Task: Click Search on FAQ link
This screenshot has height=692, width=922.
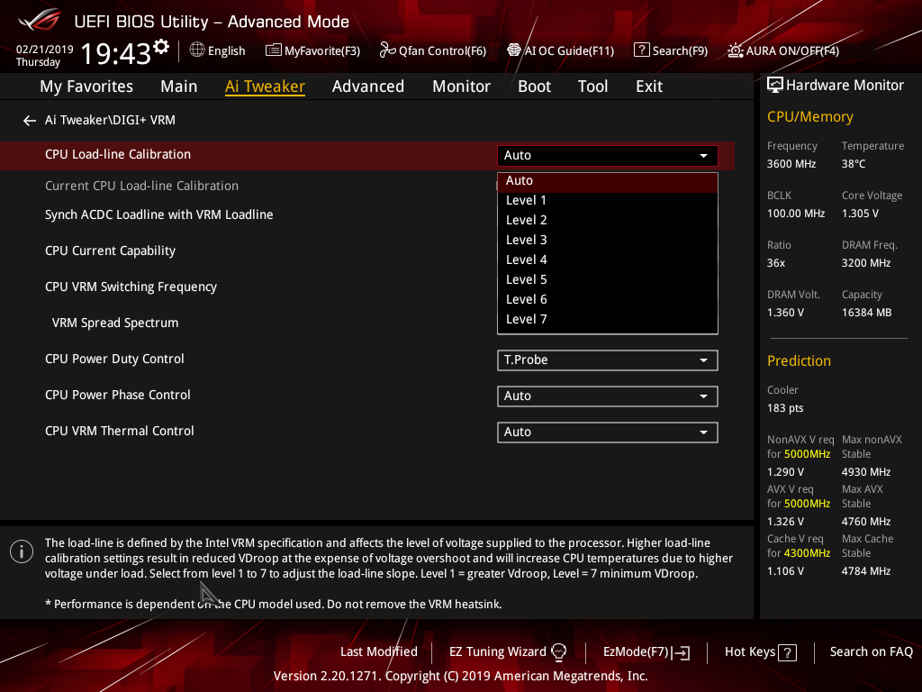Action: pos(871,651)
